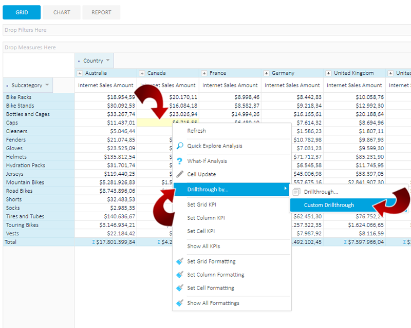Viewport: 411px width, 328px height.
Task: Click the Set Column Formatting brush icon
Action: tap(179, 274)
